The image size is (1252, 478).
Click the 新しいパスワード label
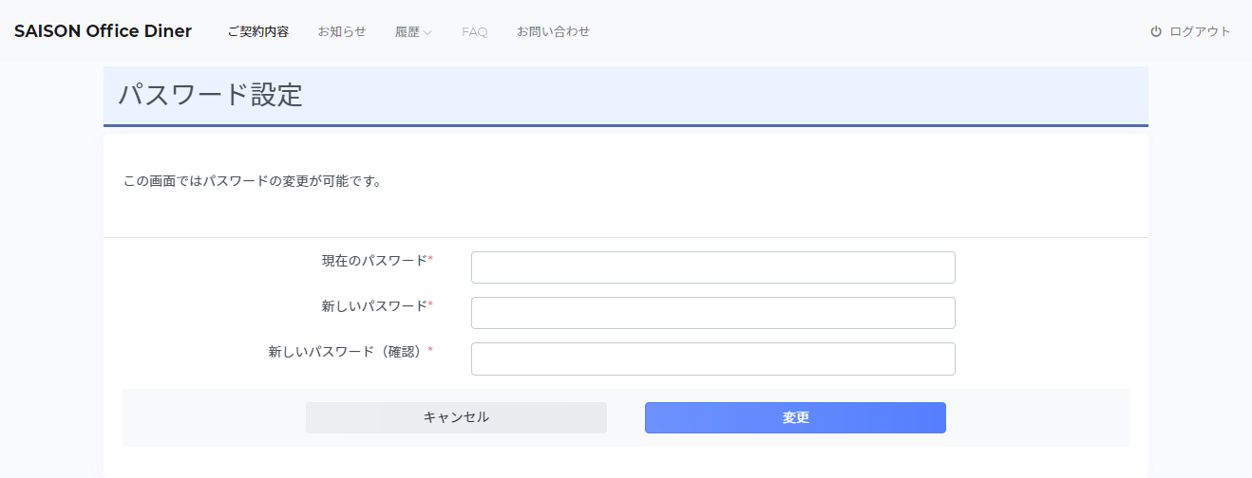click(x=374, y=305)
